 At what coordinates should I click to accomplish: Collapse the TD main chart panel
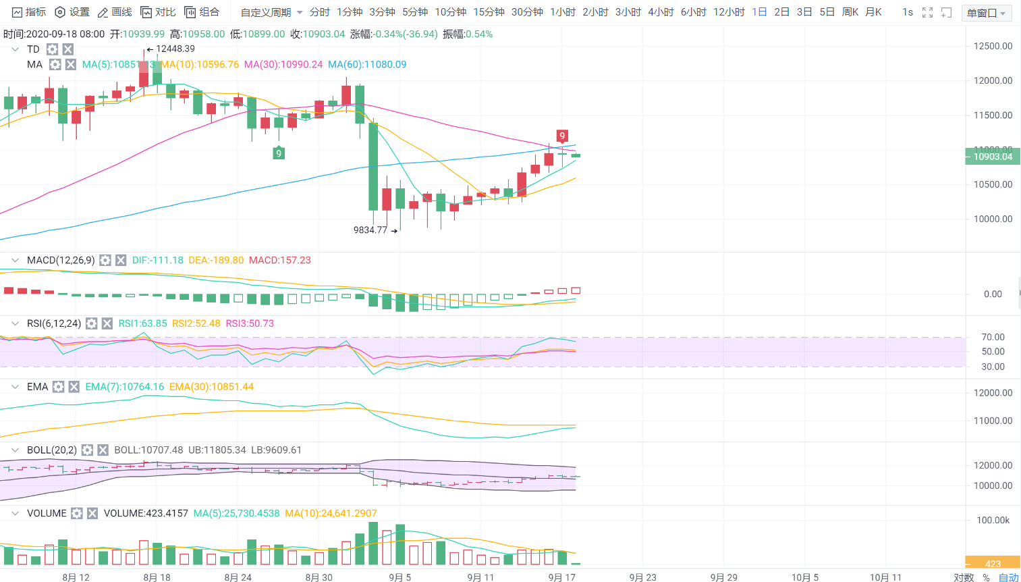coord(15,49)
